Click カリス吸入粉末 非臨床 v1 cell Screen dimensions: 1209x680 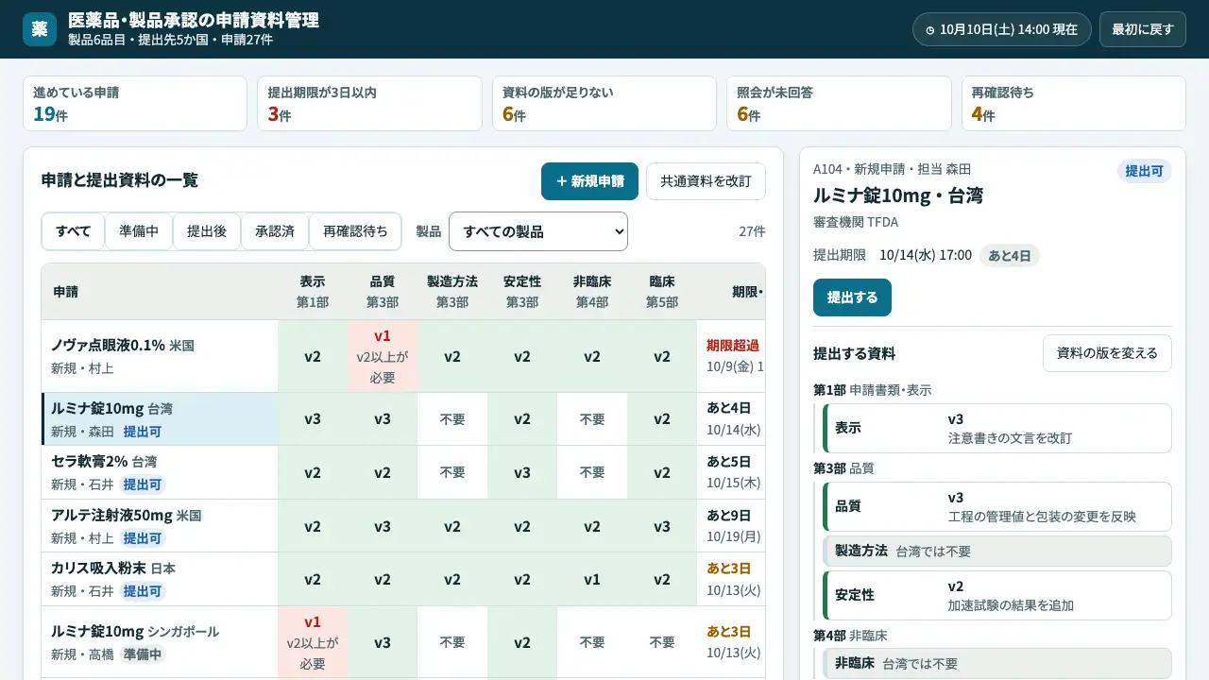pyautogui.click(x=592, y=579)
